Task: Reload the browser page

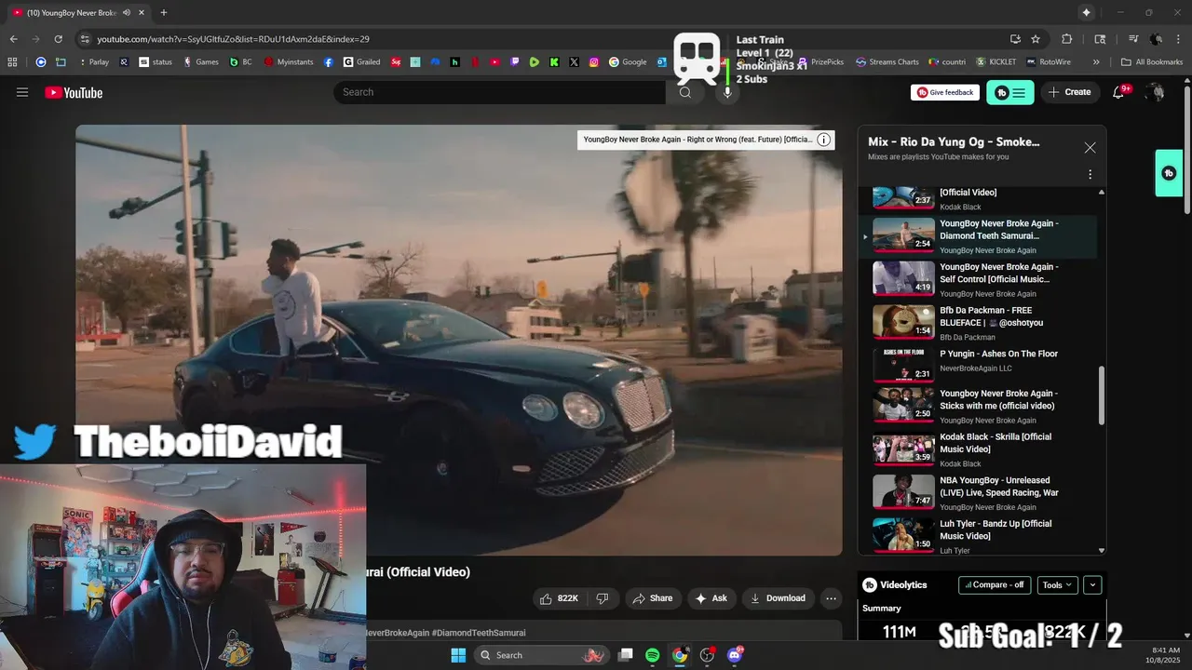Action: point(58,39)
